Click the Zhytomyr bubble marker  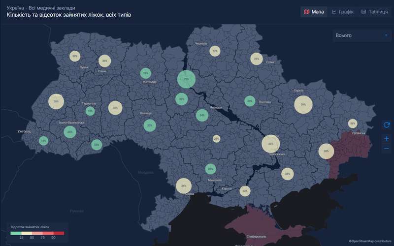pyautogui.click(x=145, y=73)
